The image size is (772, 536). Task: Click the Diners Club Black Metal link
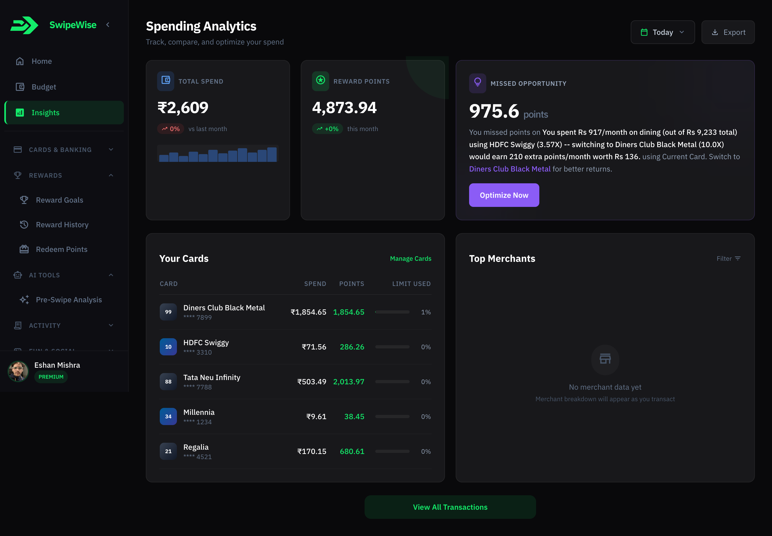510,169
